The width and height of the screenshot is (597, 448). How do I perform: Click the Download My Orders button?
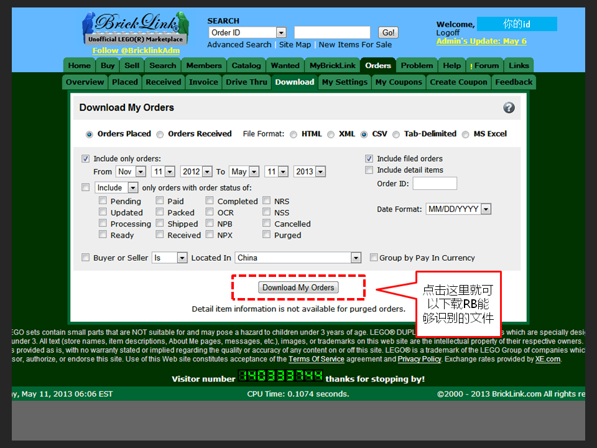pos(298,287)
